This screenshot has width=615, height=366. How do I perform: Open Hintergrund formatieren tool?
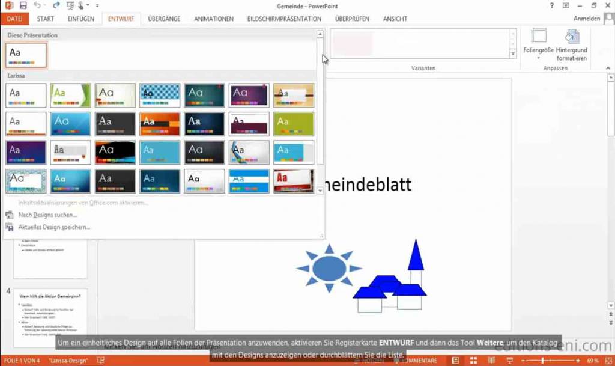(571, 45)
